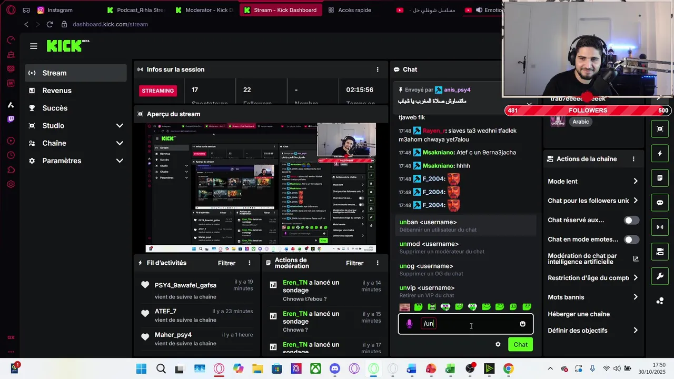Click the stream preview thumbnail
The width and height of the screenshot is (674, 379).
tap(261, 187)
